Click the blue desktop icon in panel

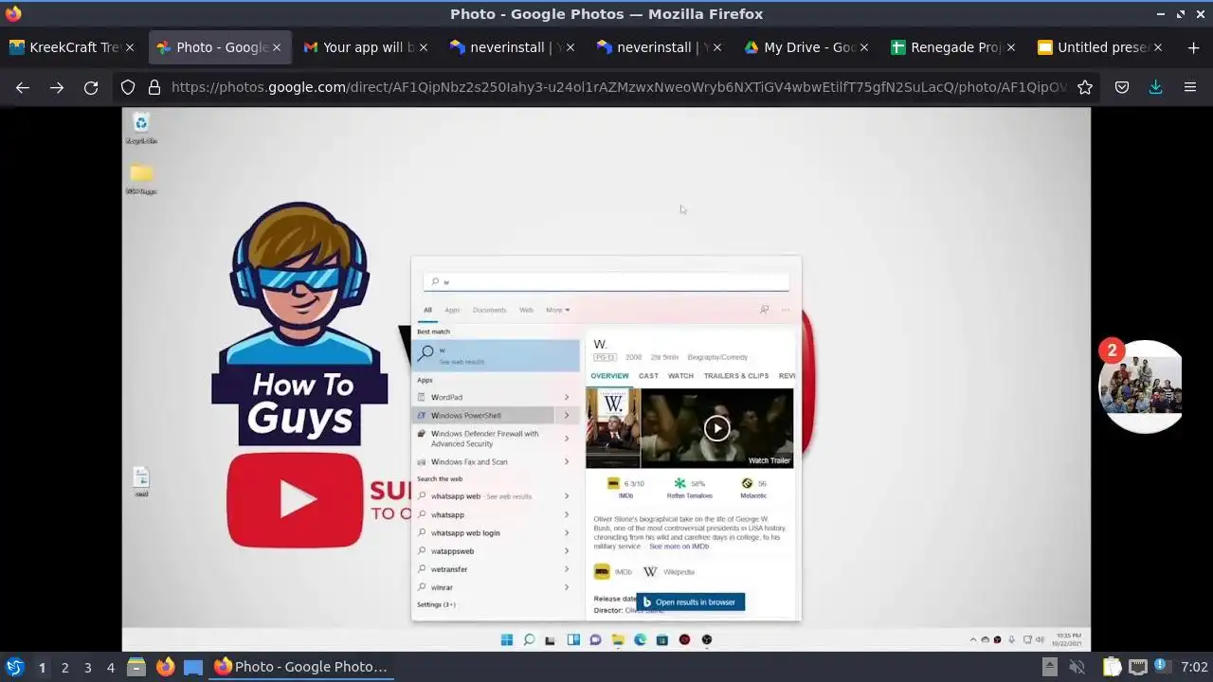click(193, 667)
